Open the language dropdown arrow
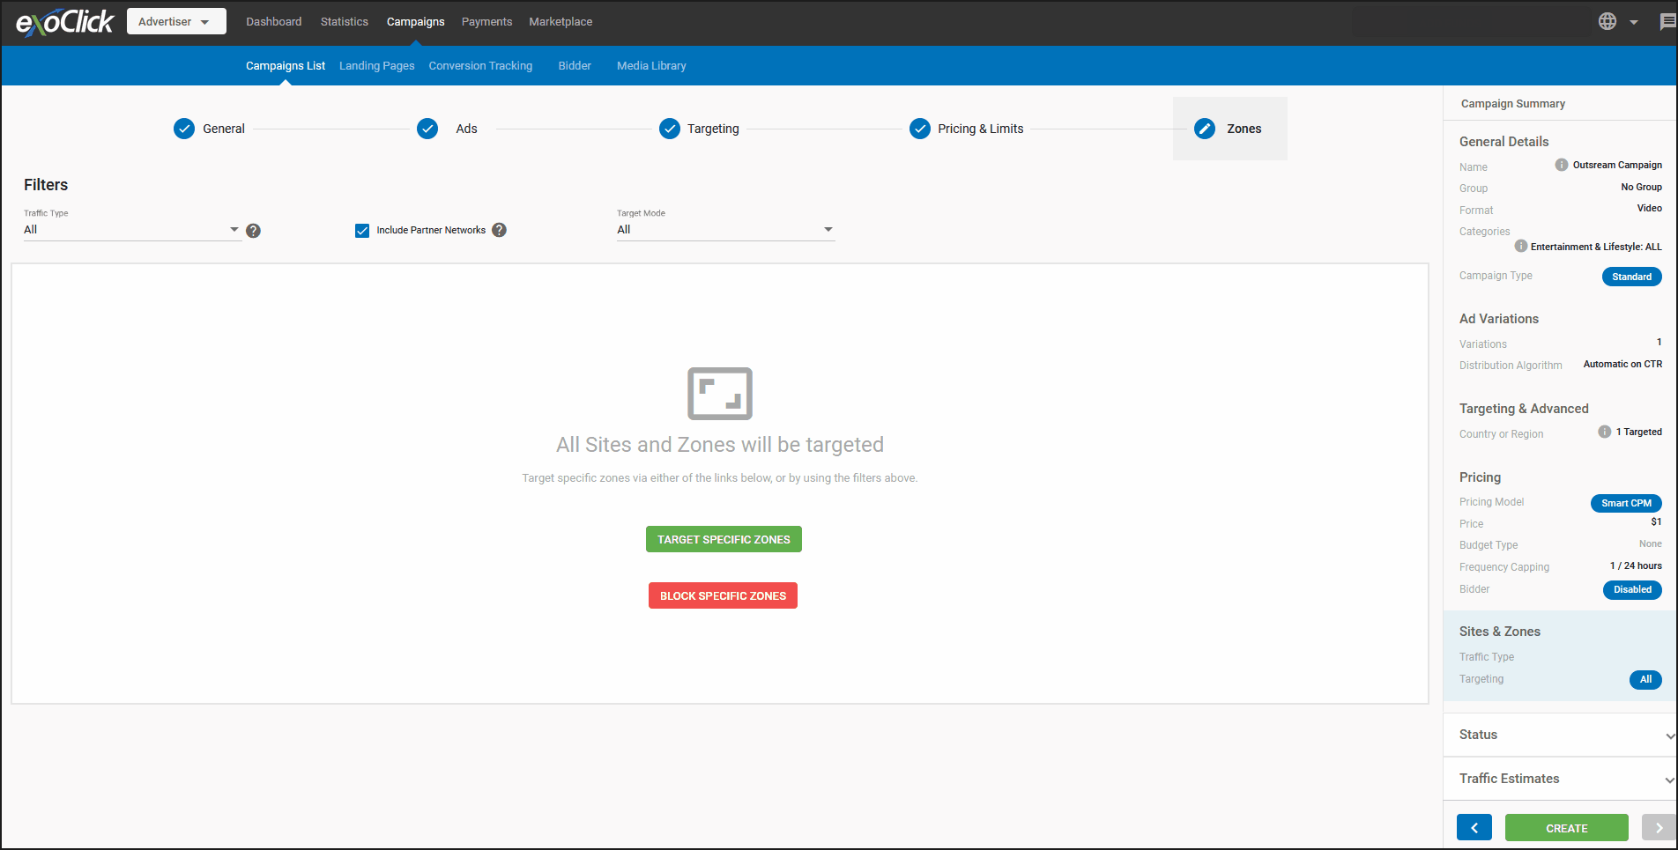 [x=1634, y=22]
